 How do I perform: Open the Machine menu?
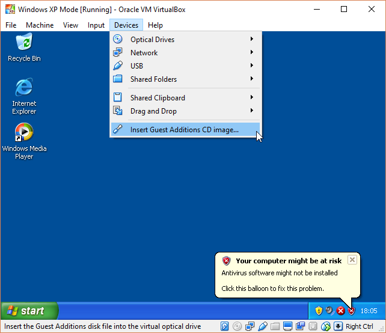(40, 25)
